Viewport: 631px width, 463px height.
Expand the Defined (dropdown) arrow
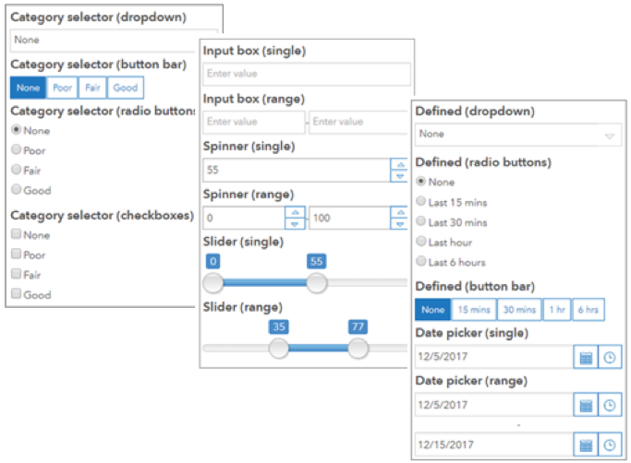609,137
